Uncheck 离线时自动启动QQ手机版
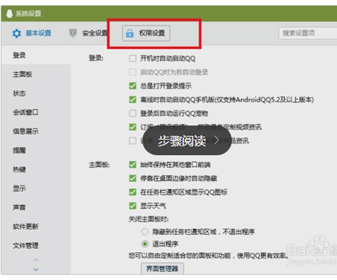This screenshot has height=280, width=337. (x=133, y=100)
